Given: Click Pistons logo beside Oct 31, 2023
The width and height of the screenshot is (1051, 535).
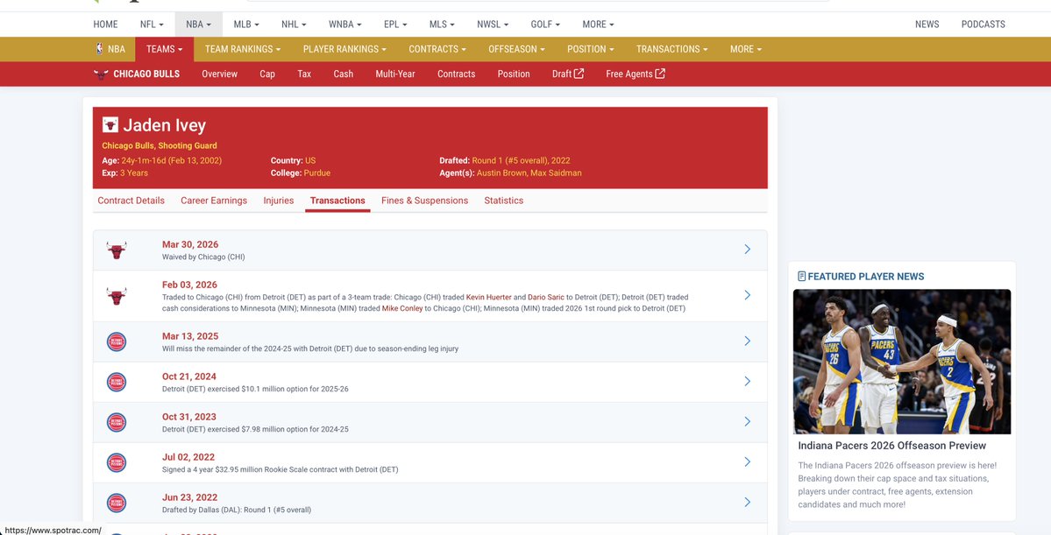Looking at the screenshot, I should pos(117,422).
